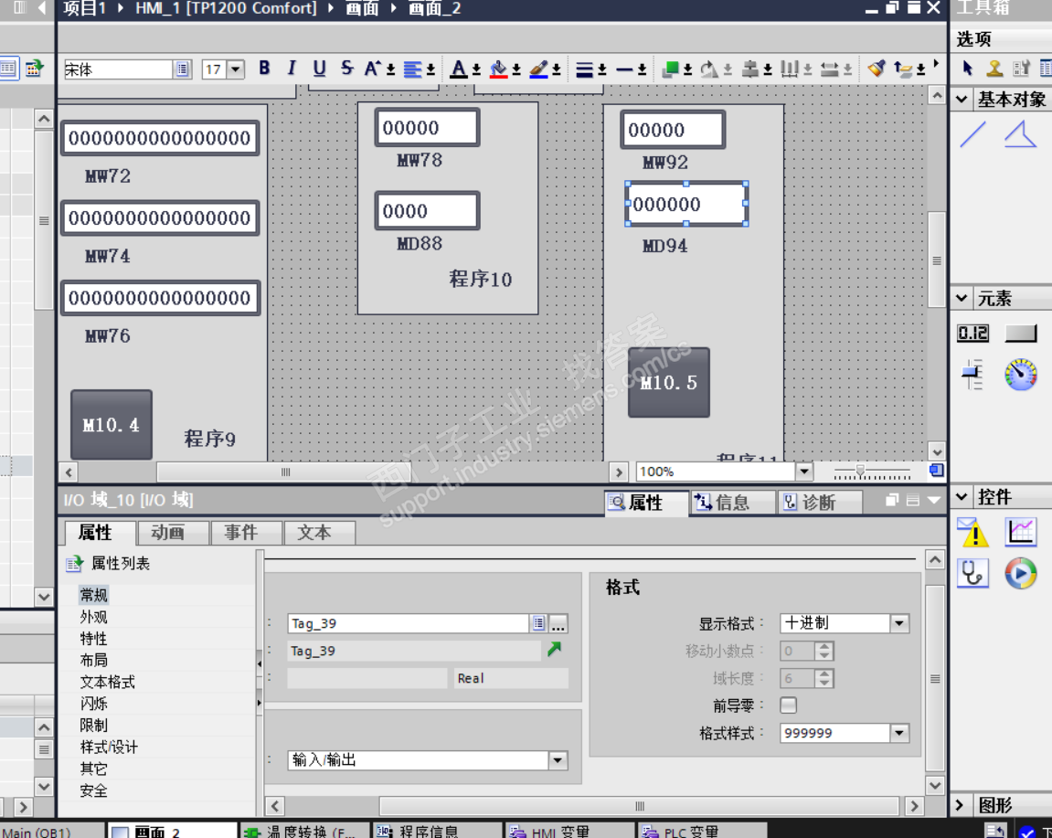Select the MW72 I/O field

click(160, 138)
